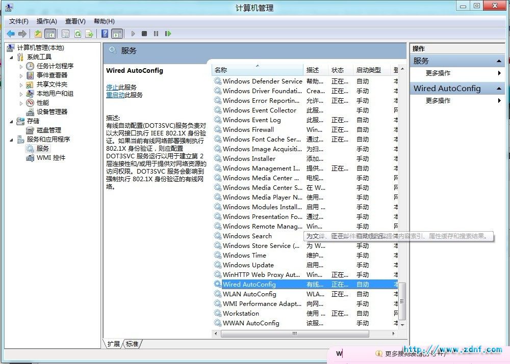Select the Workstation service row
510x364 pixels.
coord(305,313)
